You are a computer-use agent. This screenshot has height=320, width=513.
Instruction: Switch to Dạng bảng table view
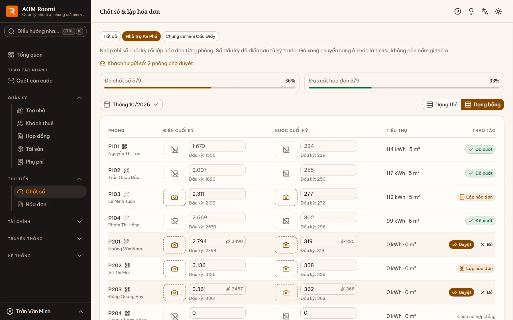point(483,104)
